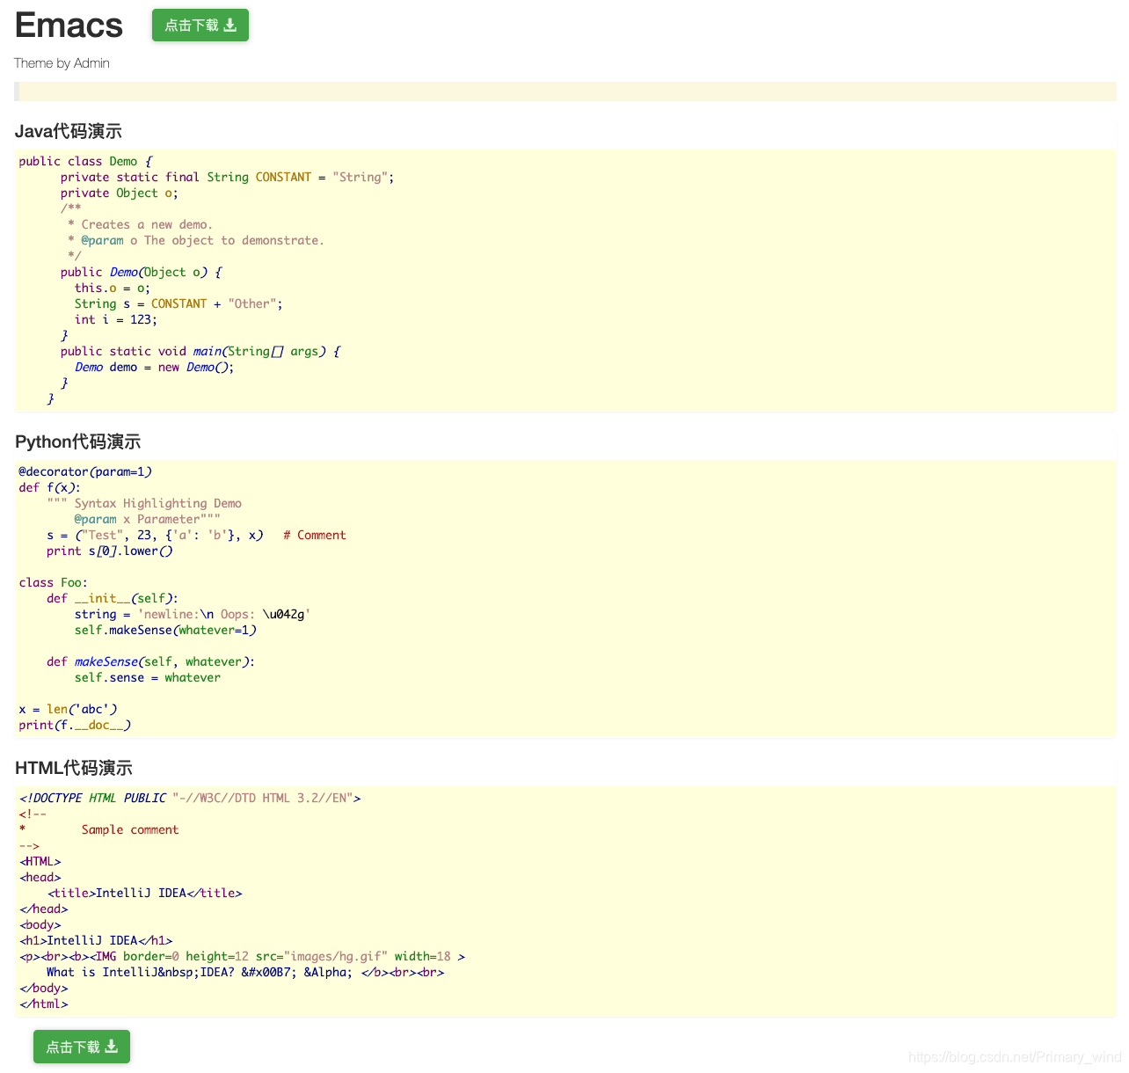Click the '</head>' closing tag line
The height and width of the screenshot is (1073, 1129).
pos(44,909)
